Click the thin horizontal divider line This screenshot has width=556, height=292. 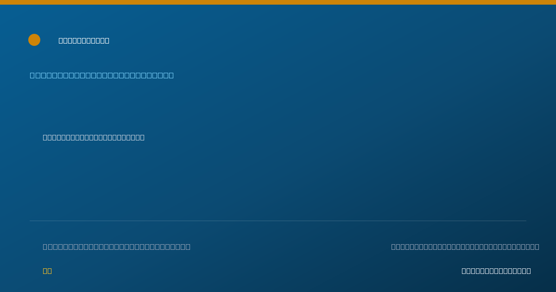tap(278, 221)
